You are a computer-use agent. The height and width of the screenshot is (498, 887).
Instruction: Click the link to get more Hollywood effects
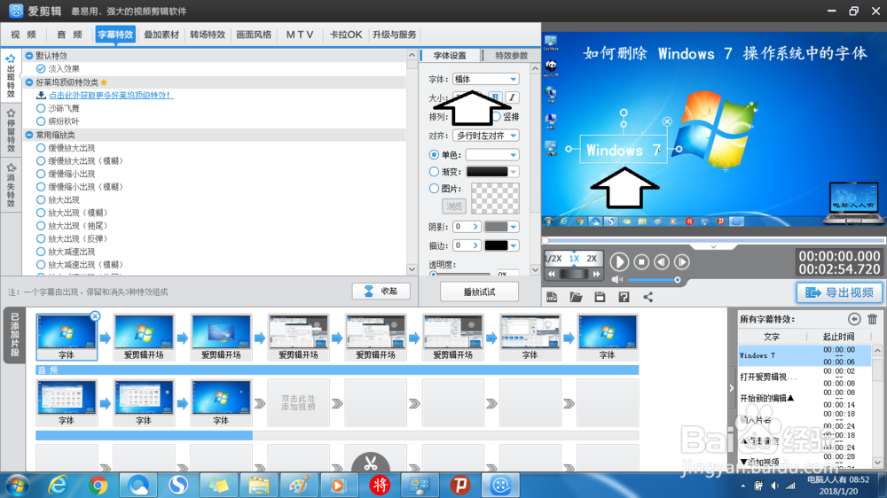coord(111,95)
